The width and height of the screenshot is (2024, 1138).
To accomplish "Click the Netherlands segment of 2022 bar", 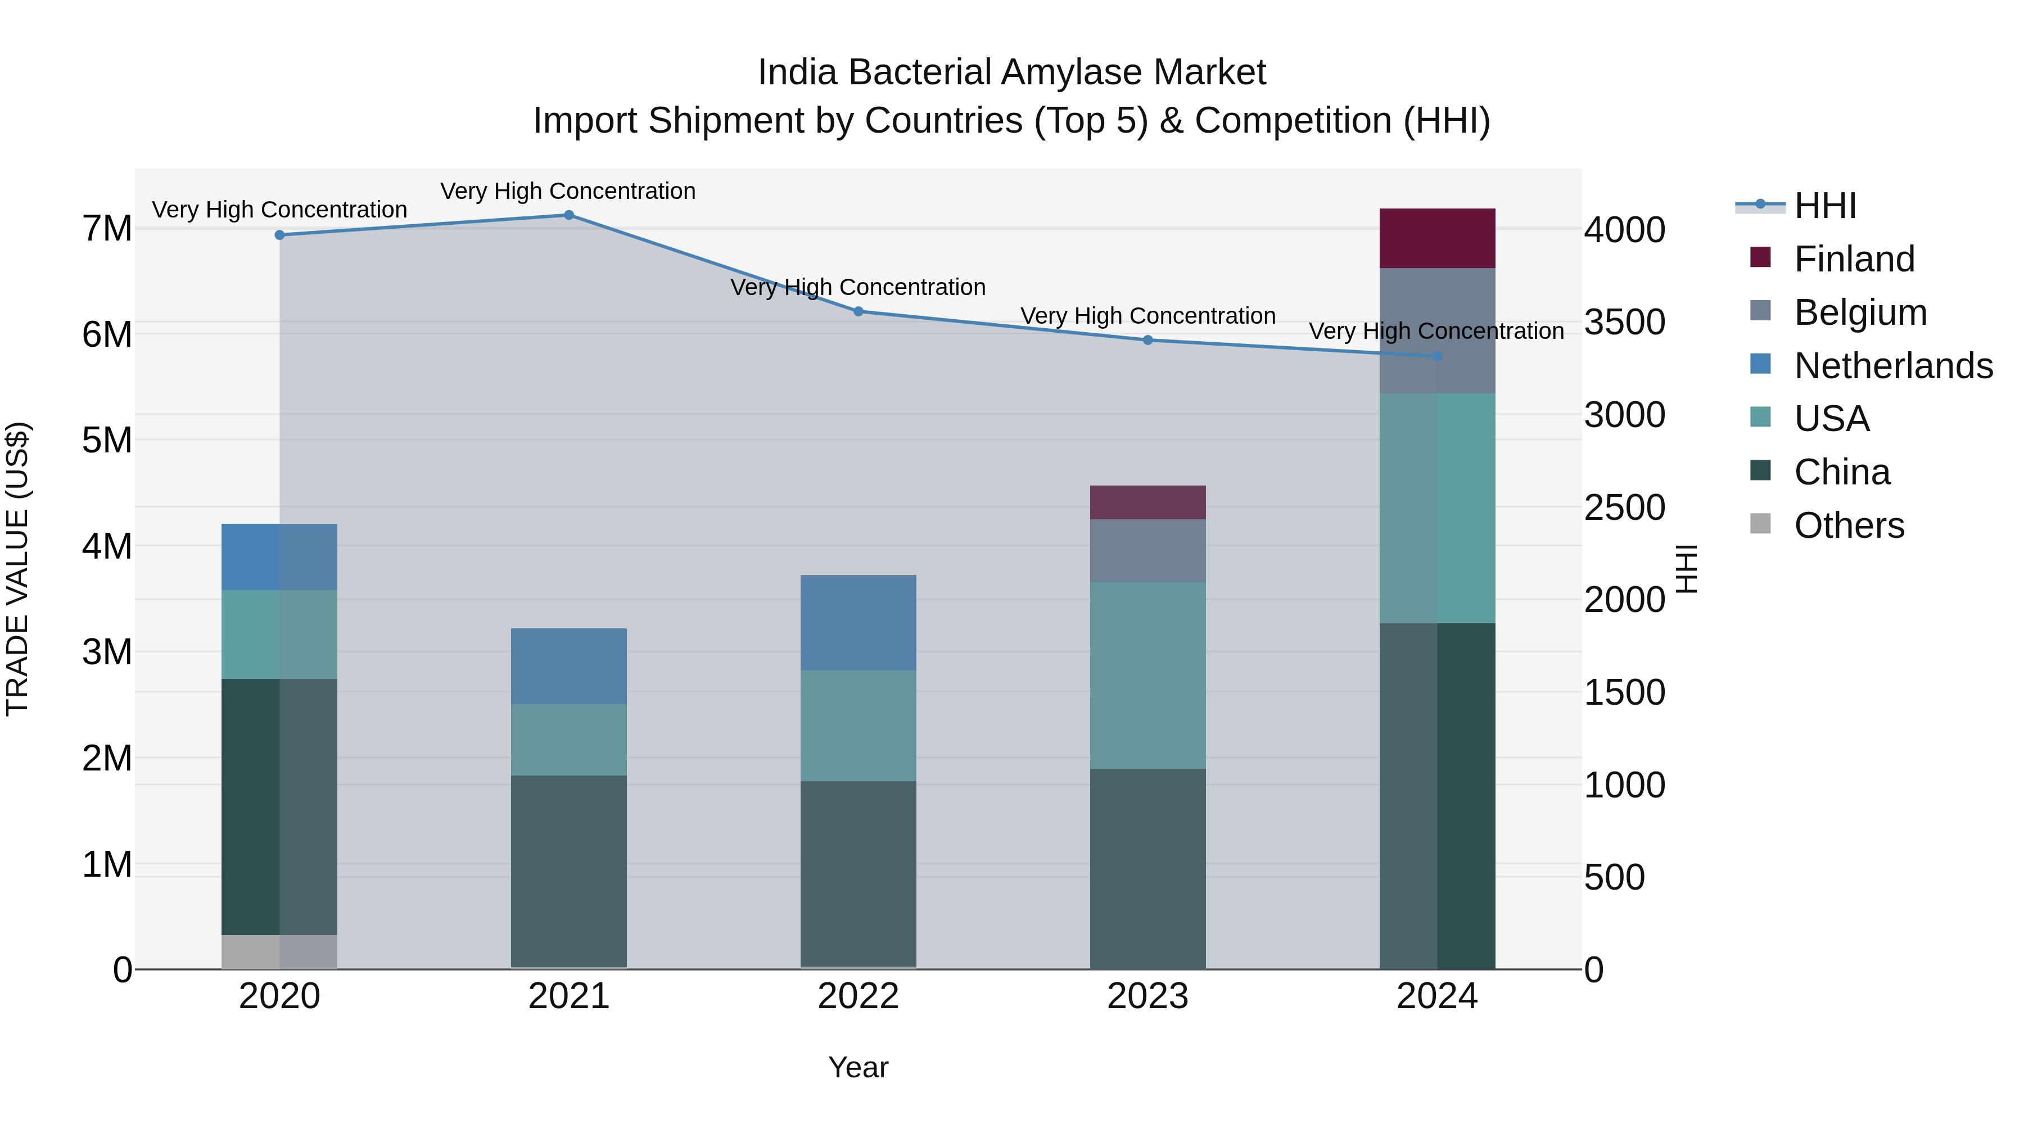I will pos(859,623).
